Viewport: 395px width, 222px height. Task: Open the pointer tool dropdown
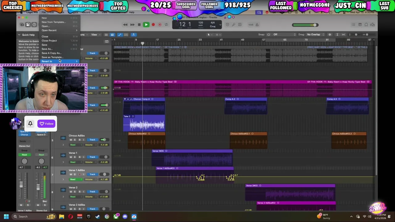pyautogui.click(x=210, y=35)
